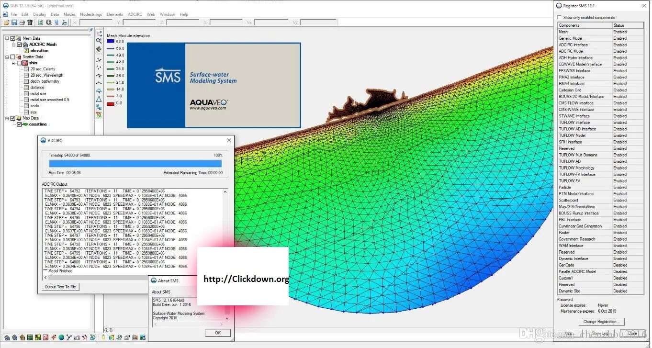Select 'radial size smoothed 0.5' dataset

click(50, 100)
